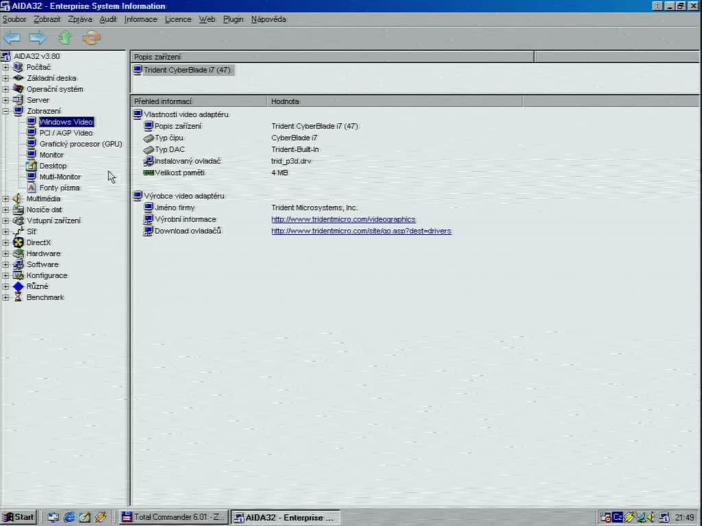Open the Informace menu

pyautogui.click(x=141, y=19)
